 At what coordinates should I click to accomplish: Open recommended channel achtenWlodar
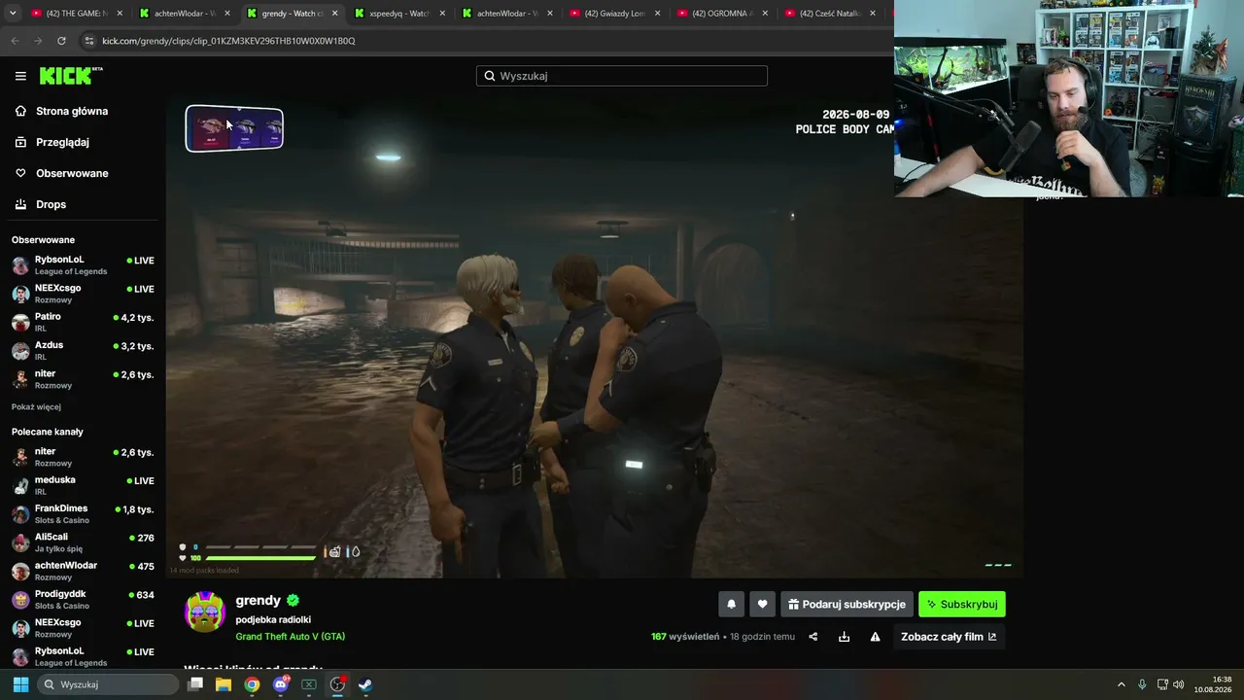tap(83, 571)
